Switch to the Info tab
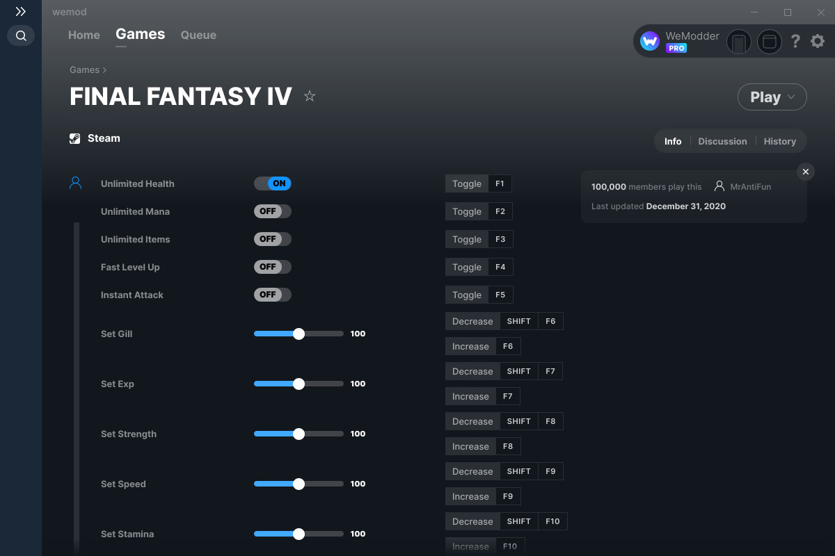The image size is (835, 556). click(x=673, y=141)
